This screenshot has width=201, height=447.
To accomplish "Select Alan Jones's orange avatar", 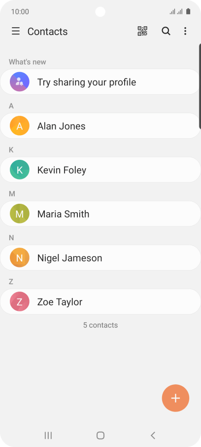I will pos(20,126).
